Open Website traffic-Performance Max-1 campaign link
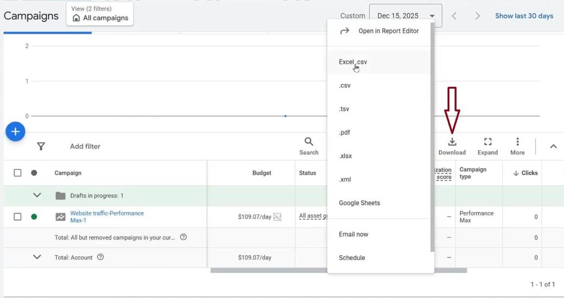564x298 pixels. 107,217
